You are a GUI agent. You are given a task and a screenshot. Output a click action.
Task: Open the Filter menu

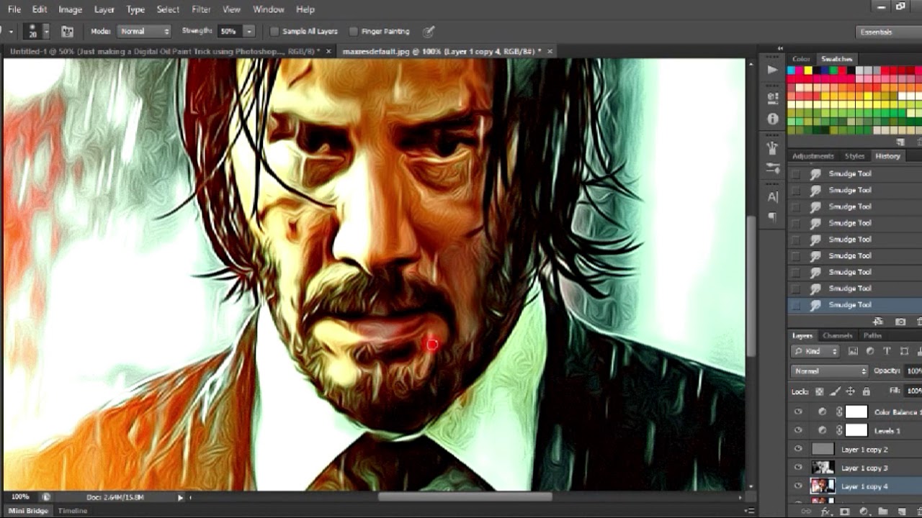tap(201, 9)
